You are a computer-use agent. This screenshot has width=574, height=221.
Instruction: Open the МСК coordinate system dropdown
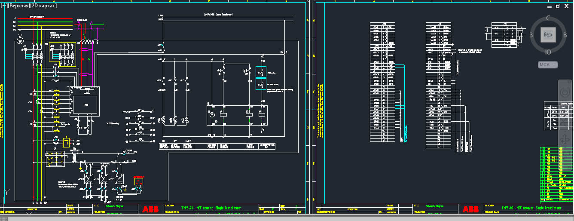(548, 64)
